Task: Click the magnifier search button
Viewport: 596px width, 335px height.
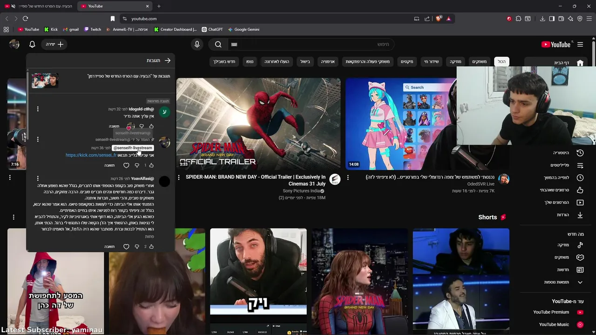Action: pos(218,44)
